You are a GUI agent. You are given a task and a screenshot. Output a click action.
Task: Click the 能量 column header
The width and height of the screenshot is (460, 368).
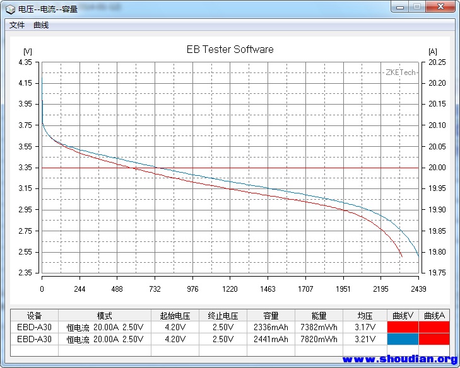pos(319,316)
